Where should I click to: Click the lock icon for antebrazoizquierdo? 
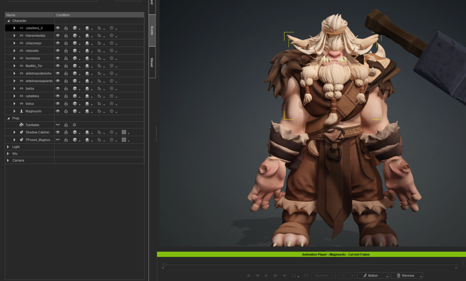click(66, 81)
